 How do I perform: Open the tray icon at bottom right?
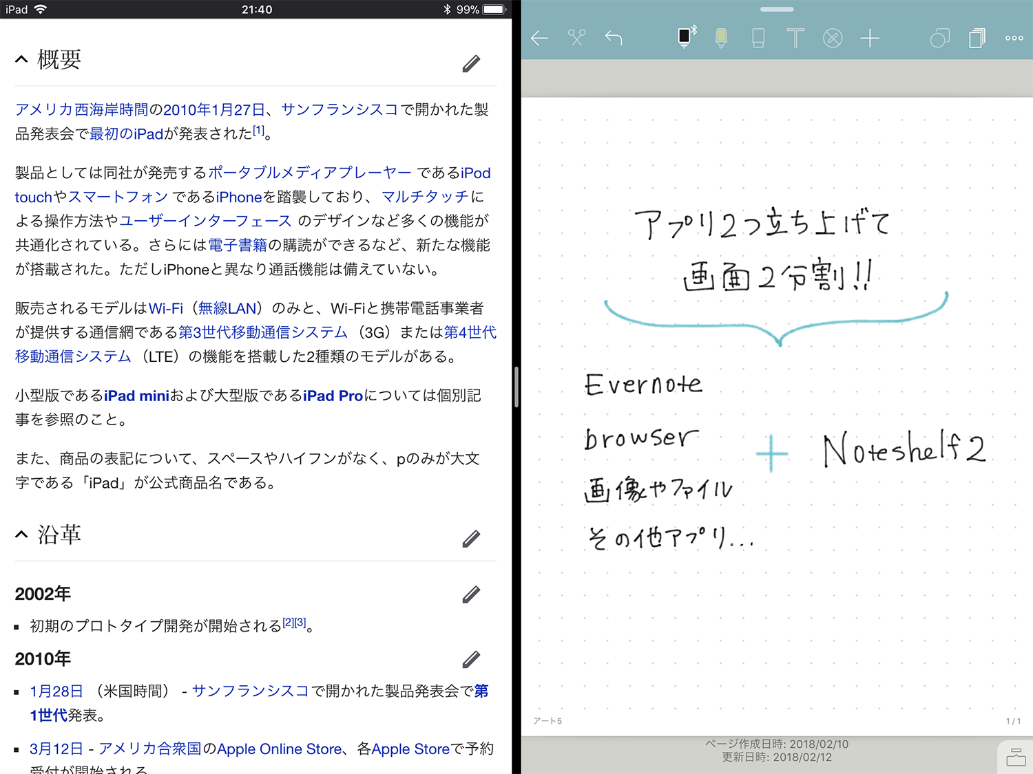(x=1016, y=757)
